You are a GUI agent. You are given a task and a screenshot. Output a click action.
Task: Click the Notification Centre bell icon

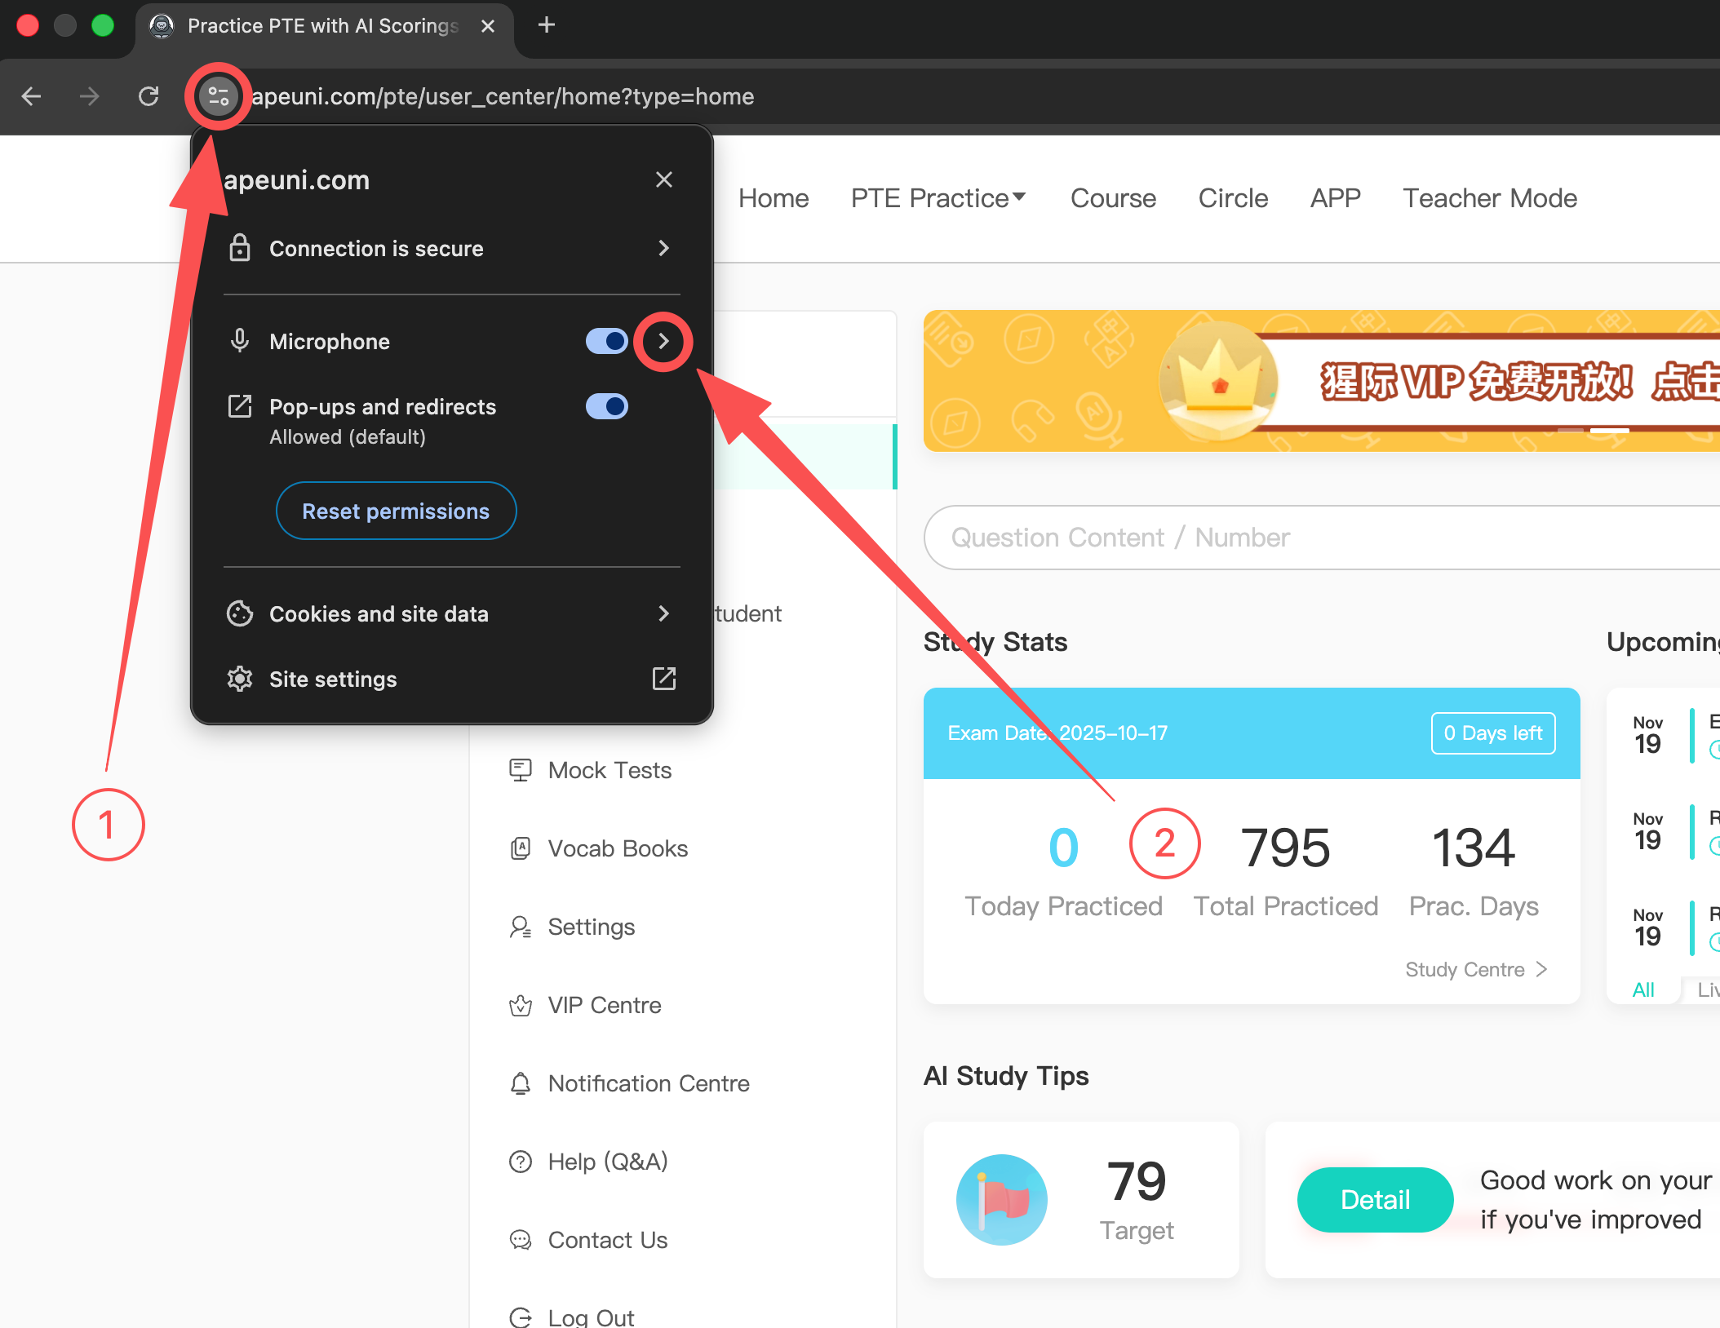point(521,1083)
